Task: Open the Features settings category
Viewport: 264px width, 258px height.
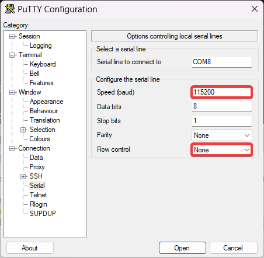Action: 41,83
